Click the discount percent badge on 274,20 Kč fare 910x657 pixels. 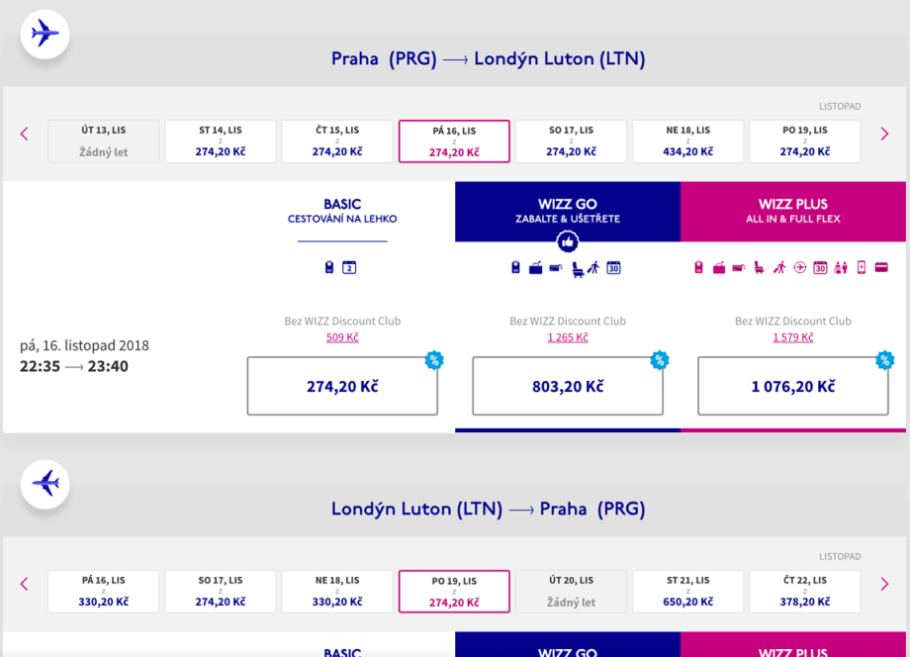pos(433,360)
